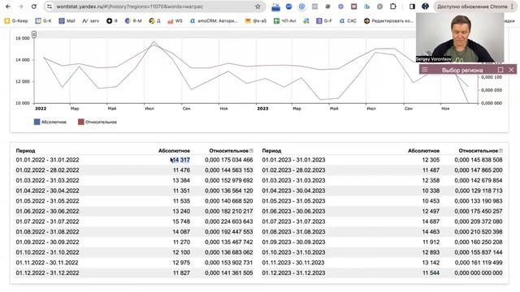Image resolution: width=520 pixels, height=292 pixels.
Task: Open G-Keep bookmark
Action: [16, 21]
